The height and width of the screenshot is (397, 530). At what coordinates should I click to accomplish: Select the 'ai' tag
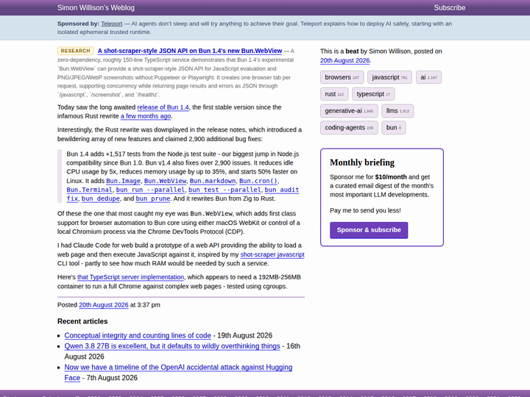(428, 77)
